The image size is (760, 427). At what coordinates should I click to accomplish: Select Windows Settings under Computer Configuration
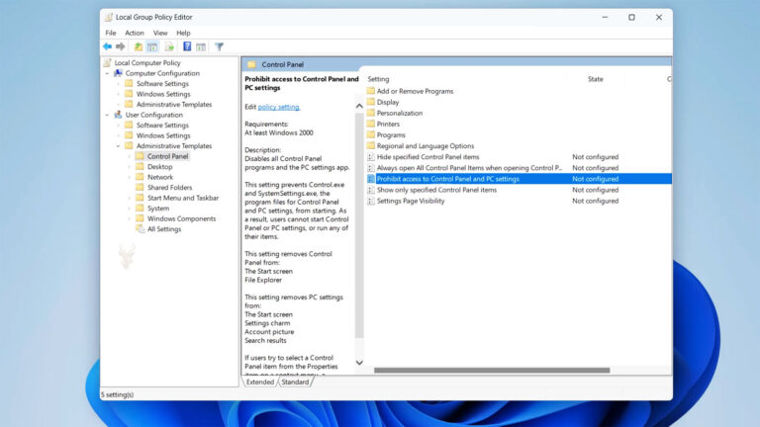[x=163, y=94]
